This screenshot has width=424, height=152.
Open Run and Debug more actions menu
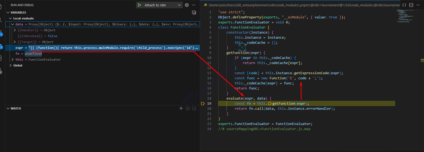point(194,5)
